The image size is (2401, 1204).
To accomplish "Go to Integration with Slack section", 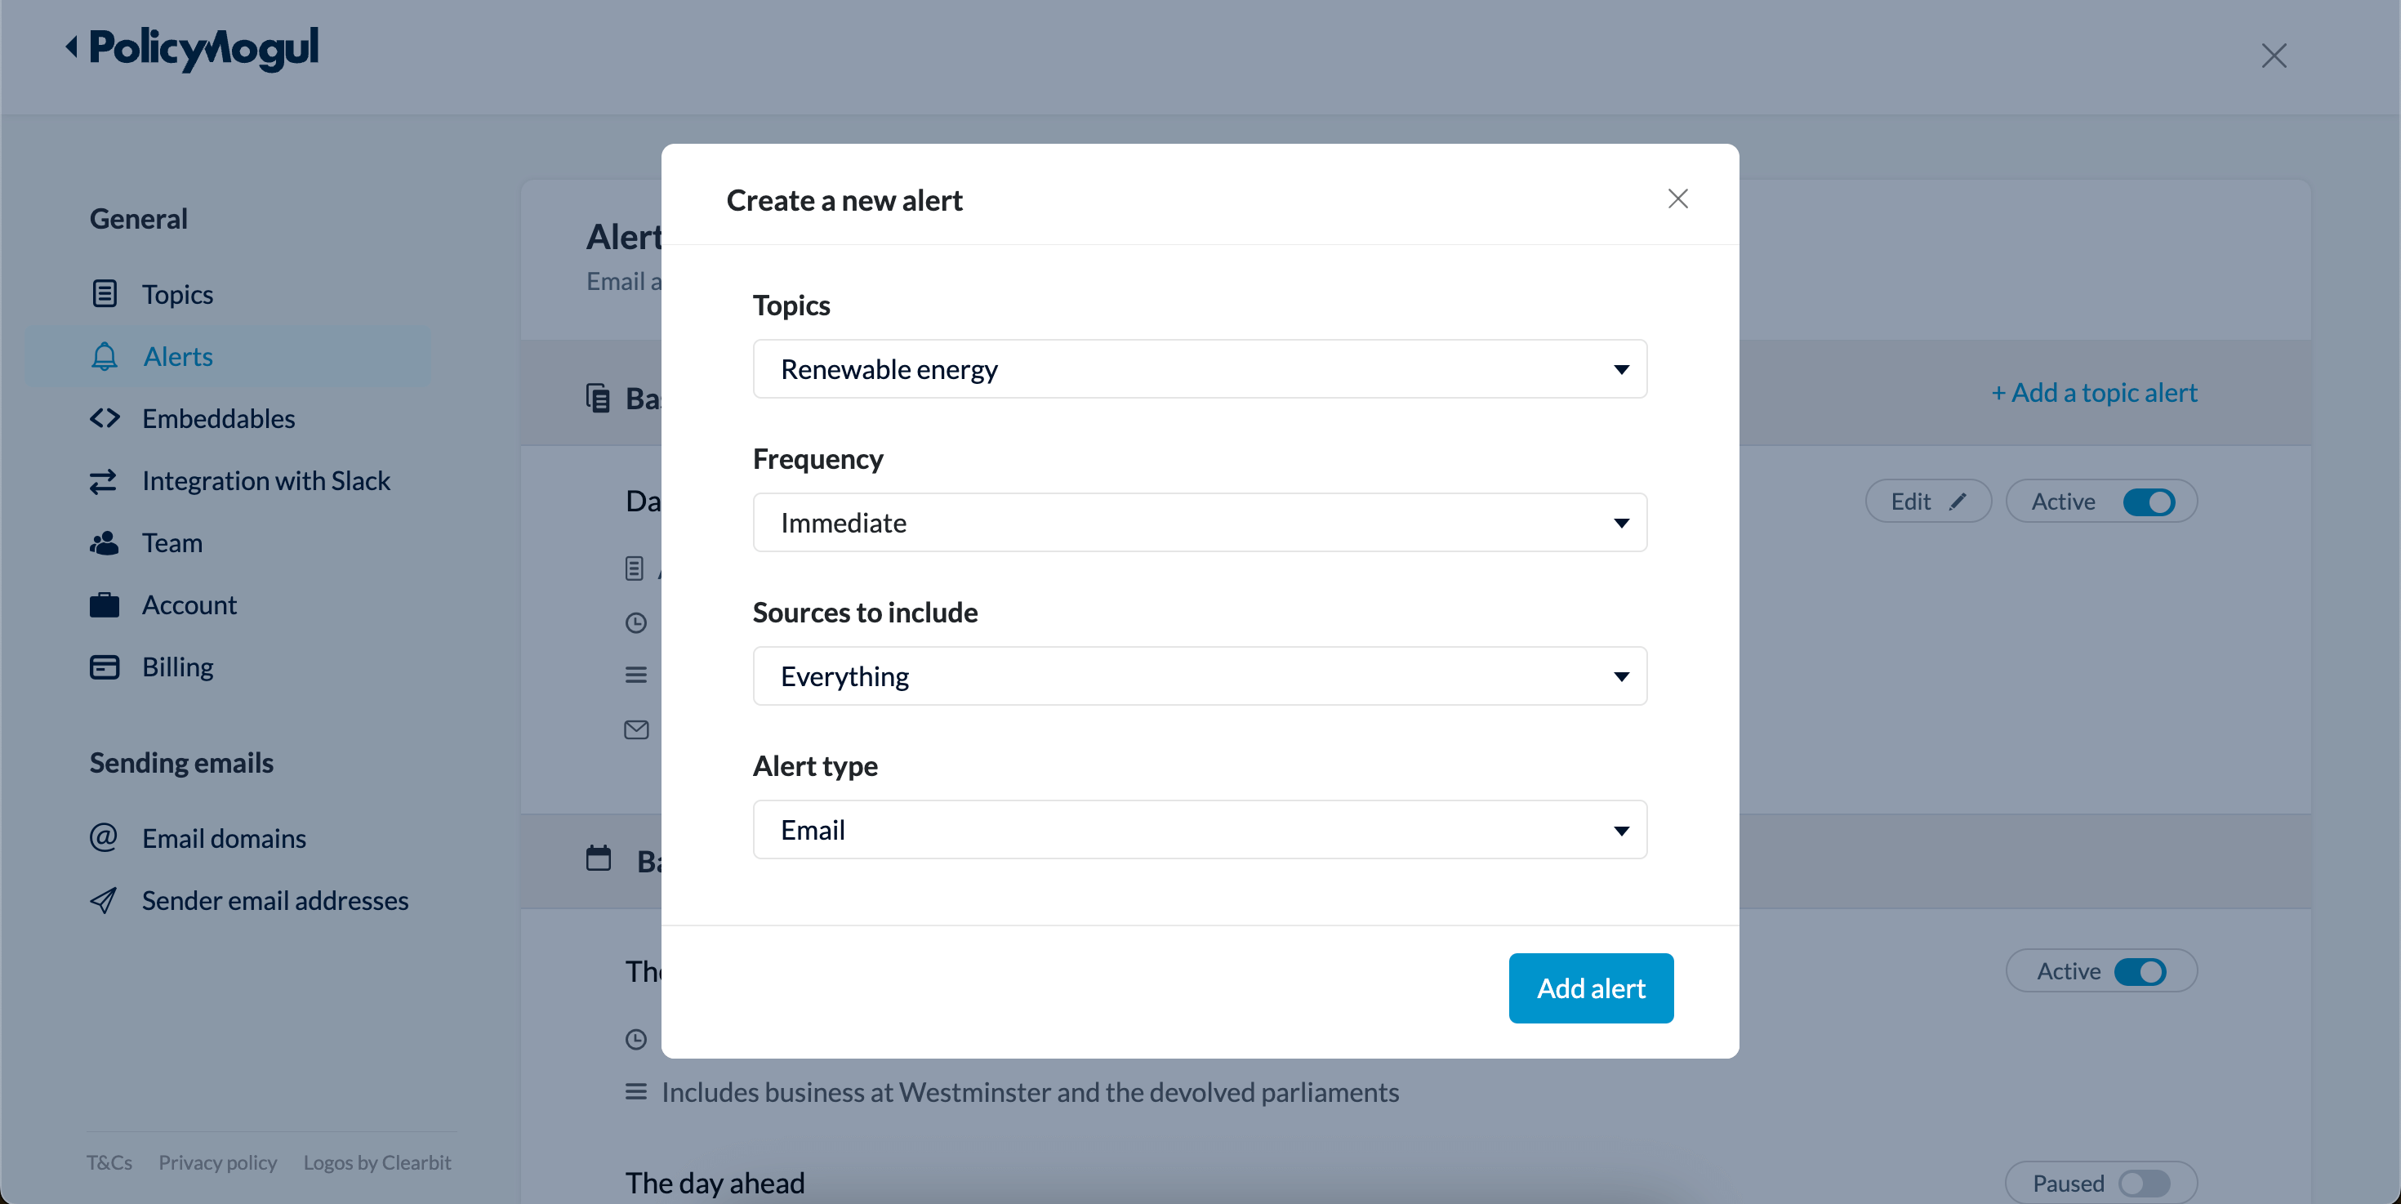I will point(265,481).
